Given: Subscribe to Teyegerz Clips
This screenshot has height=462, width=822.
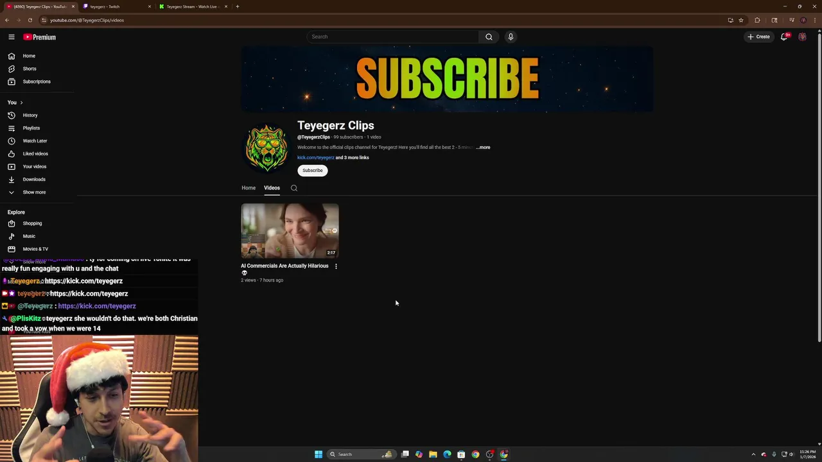Looking at the screenshot, I should tap(313, 171).
